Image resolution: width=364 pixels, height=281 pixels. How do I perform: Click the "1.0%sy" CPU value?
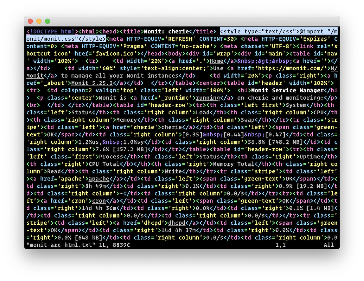(134, 142)
